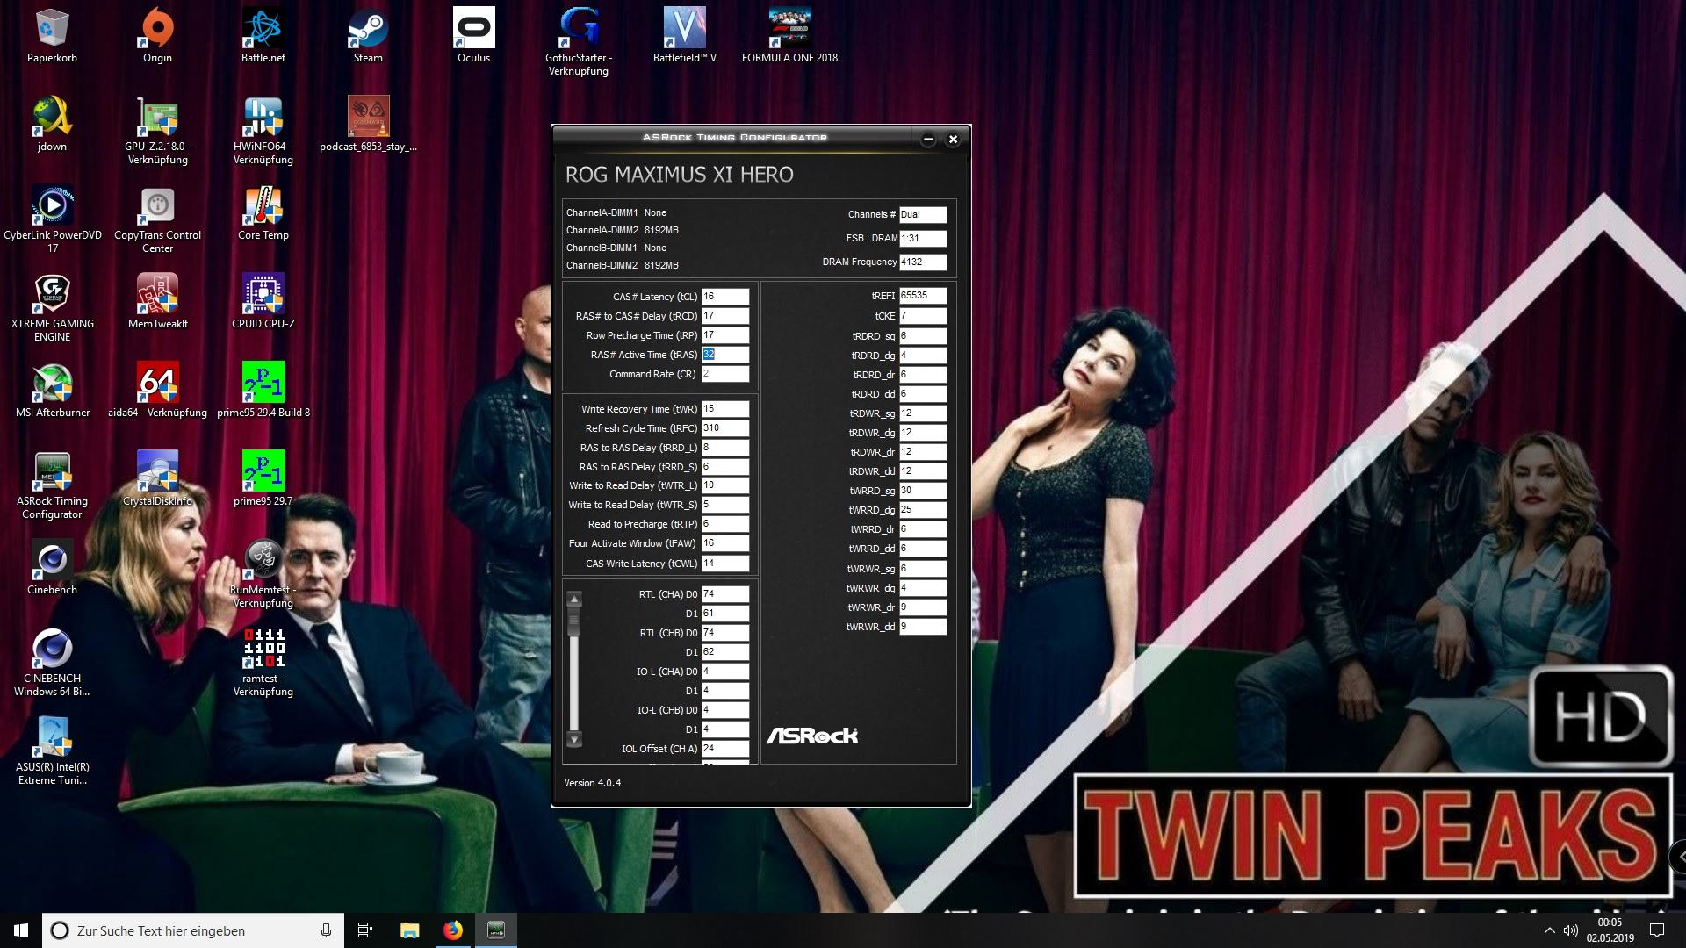Select the aida64 shortcut icon
The image size is (1686, 948).
157,391
